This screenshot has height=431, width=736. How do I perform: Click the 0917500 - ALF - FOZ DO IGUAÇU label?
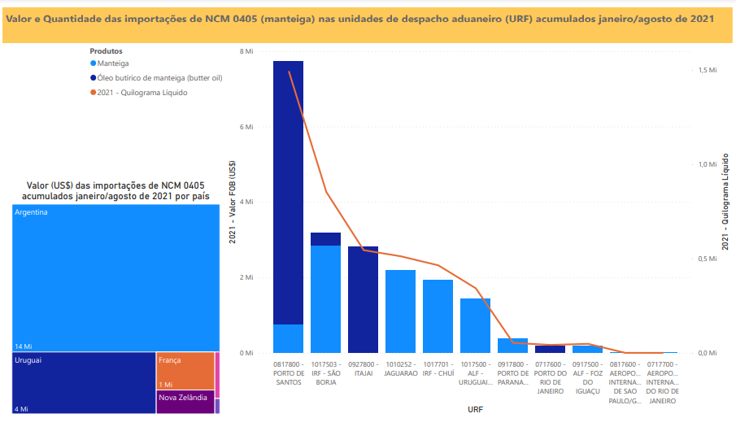[x=588, y=377]
